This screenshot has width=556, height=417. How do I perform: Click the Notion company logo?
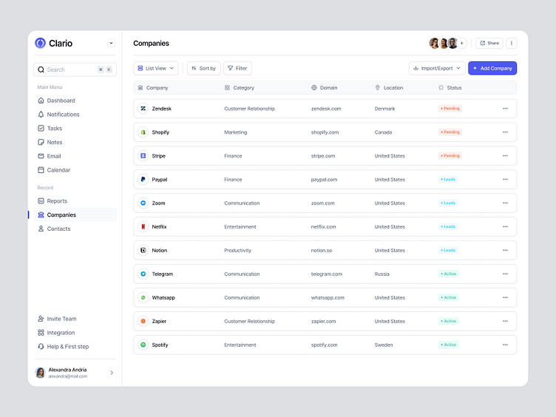[143, 251]
